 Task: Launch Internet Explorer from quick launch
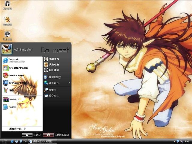[12, 141]
